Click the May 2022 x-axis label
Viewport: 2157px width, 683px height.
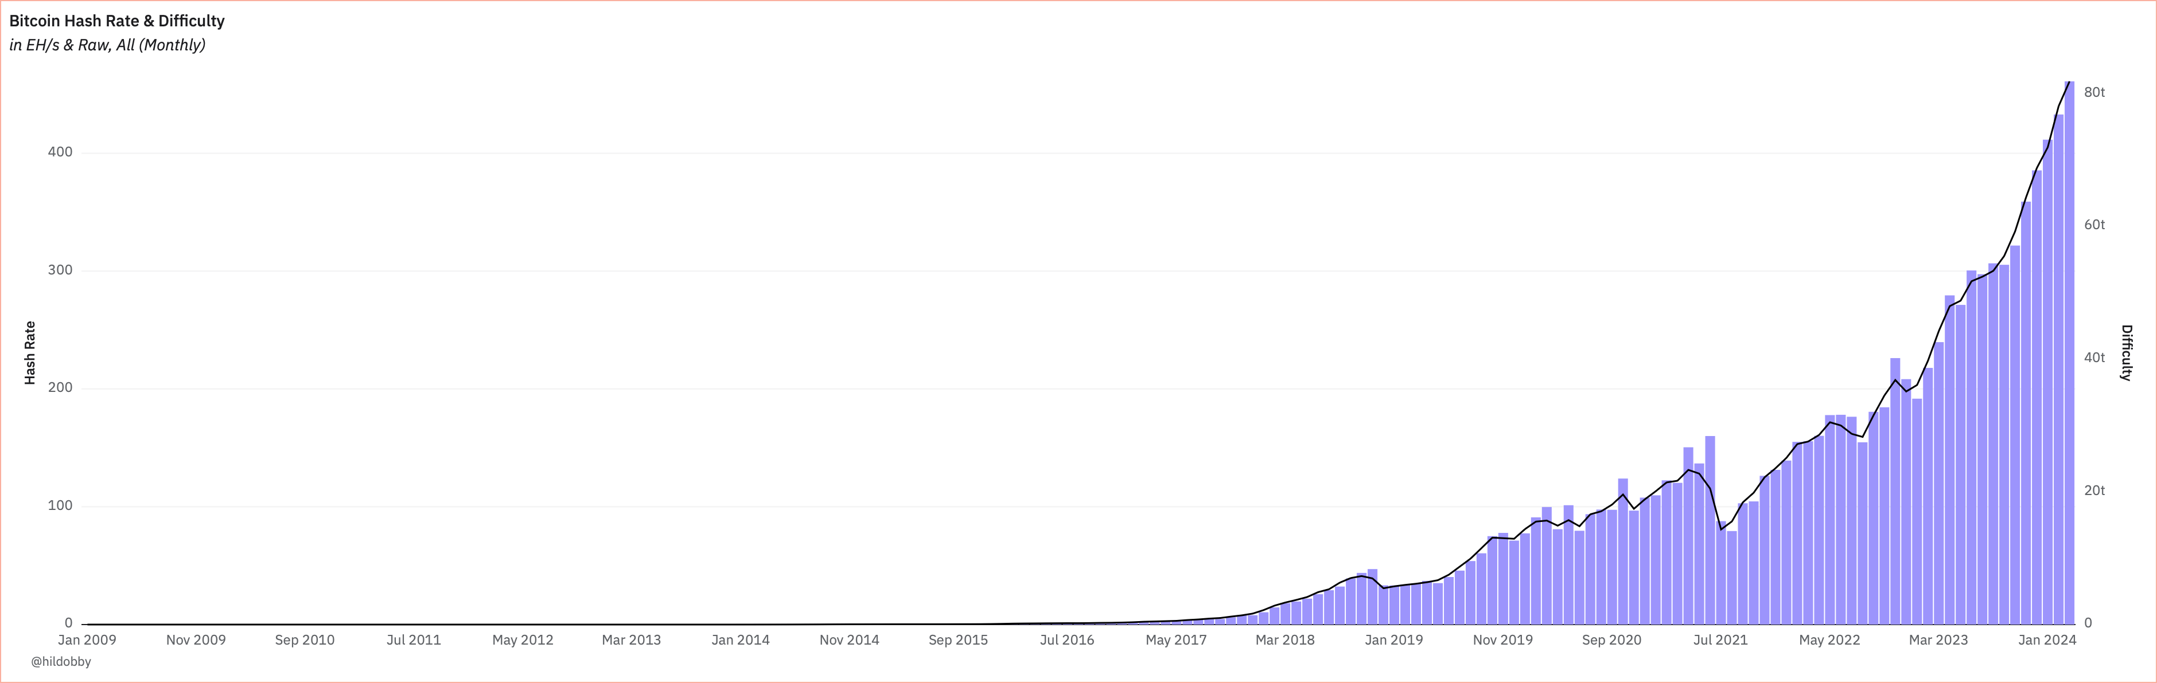pos(1829,641)
